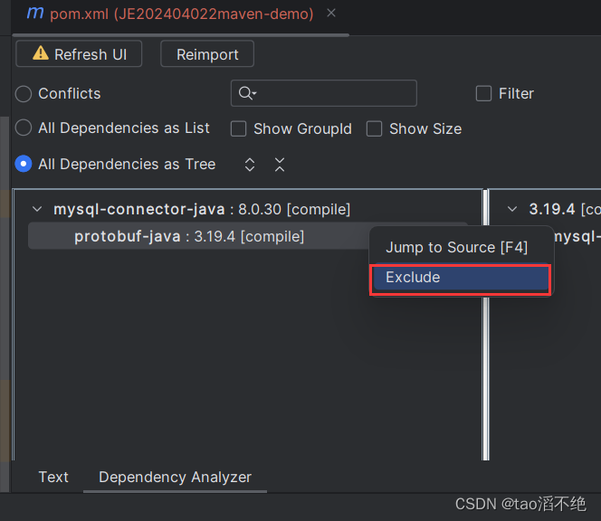This screenshot has height=521, width=601.
Task: Click the Collapse All tree icon
Action: [280, 165]
